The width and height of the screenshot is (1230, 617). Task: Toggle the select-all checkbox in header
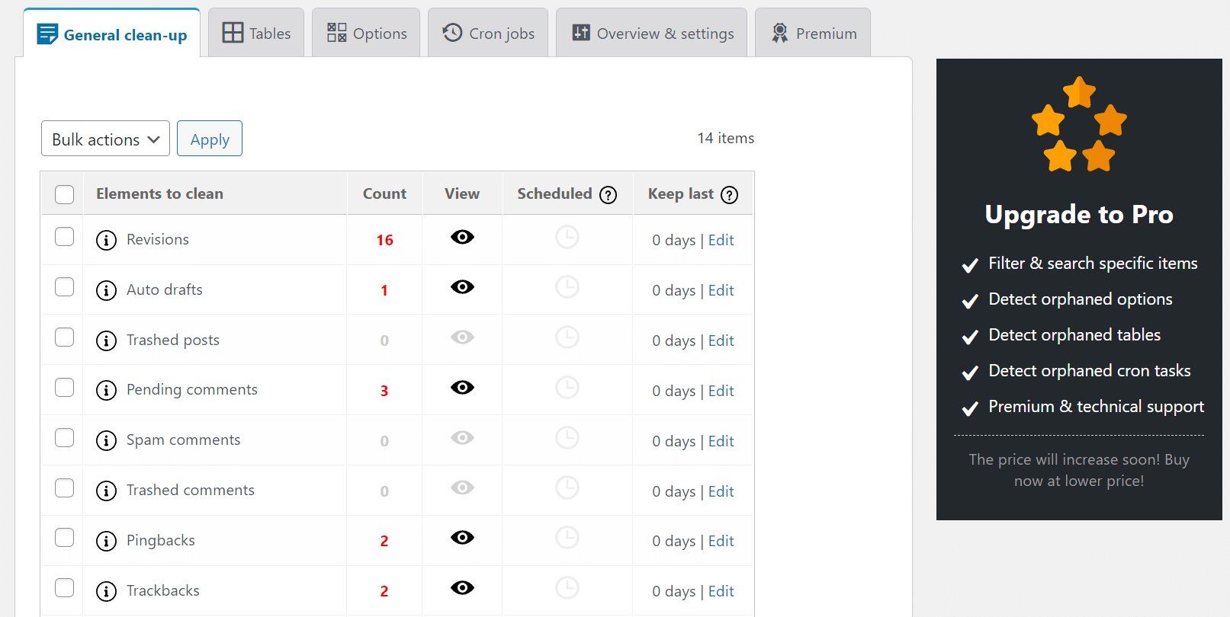(65, 195)
